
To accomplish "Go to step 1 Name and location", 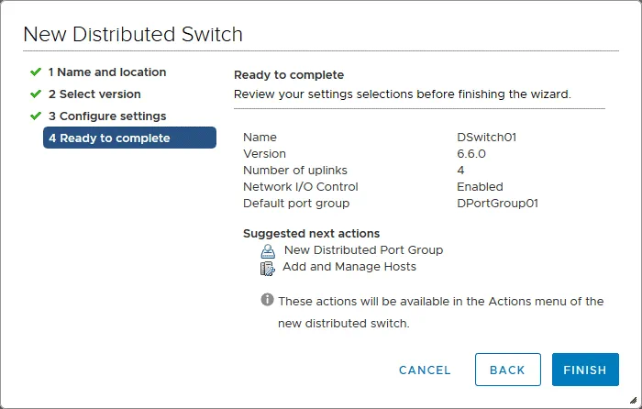I will tap(107, 72).
